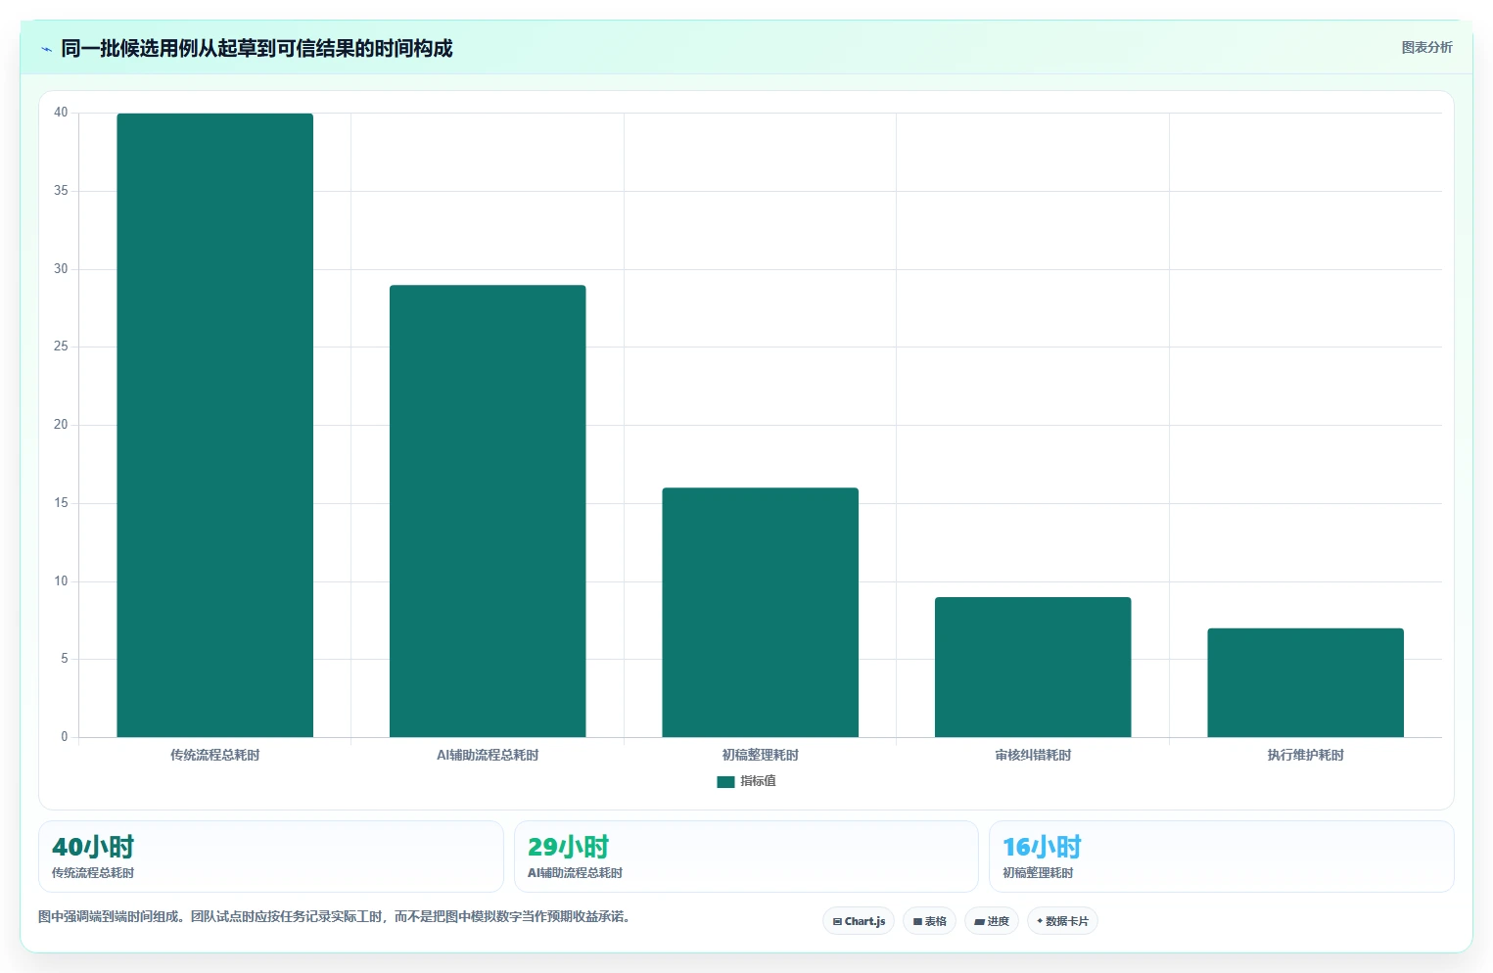Click the 传统流程总耗时 bar in the chart
The height and width of the screenshot is (973, 1493).
click(x=215, y=425)
